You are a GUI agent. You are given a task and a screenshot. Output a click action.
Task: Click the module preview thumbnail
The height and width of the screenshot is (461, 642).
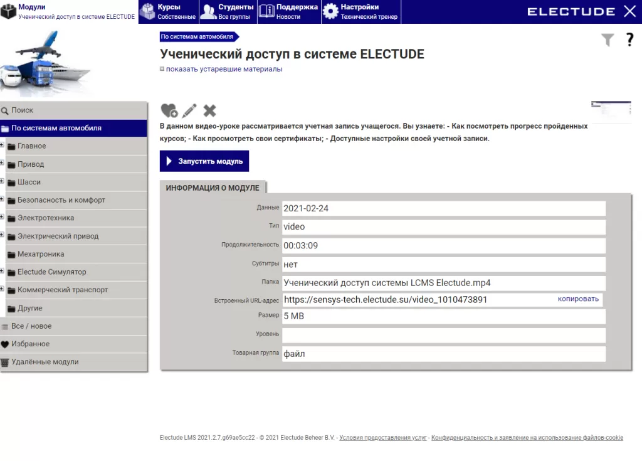pos(611,111)
